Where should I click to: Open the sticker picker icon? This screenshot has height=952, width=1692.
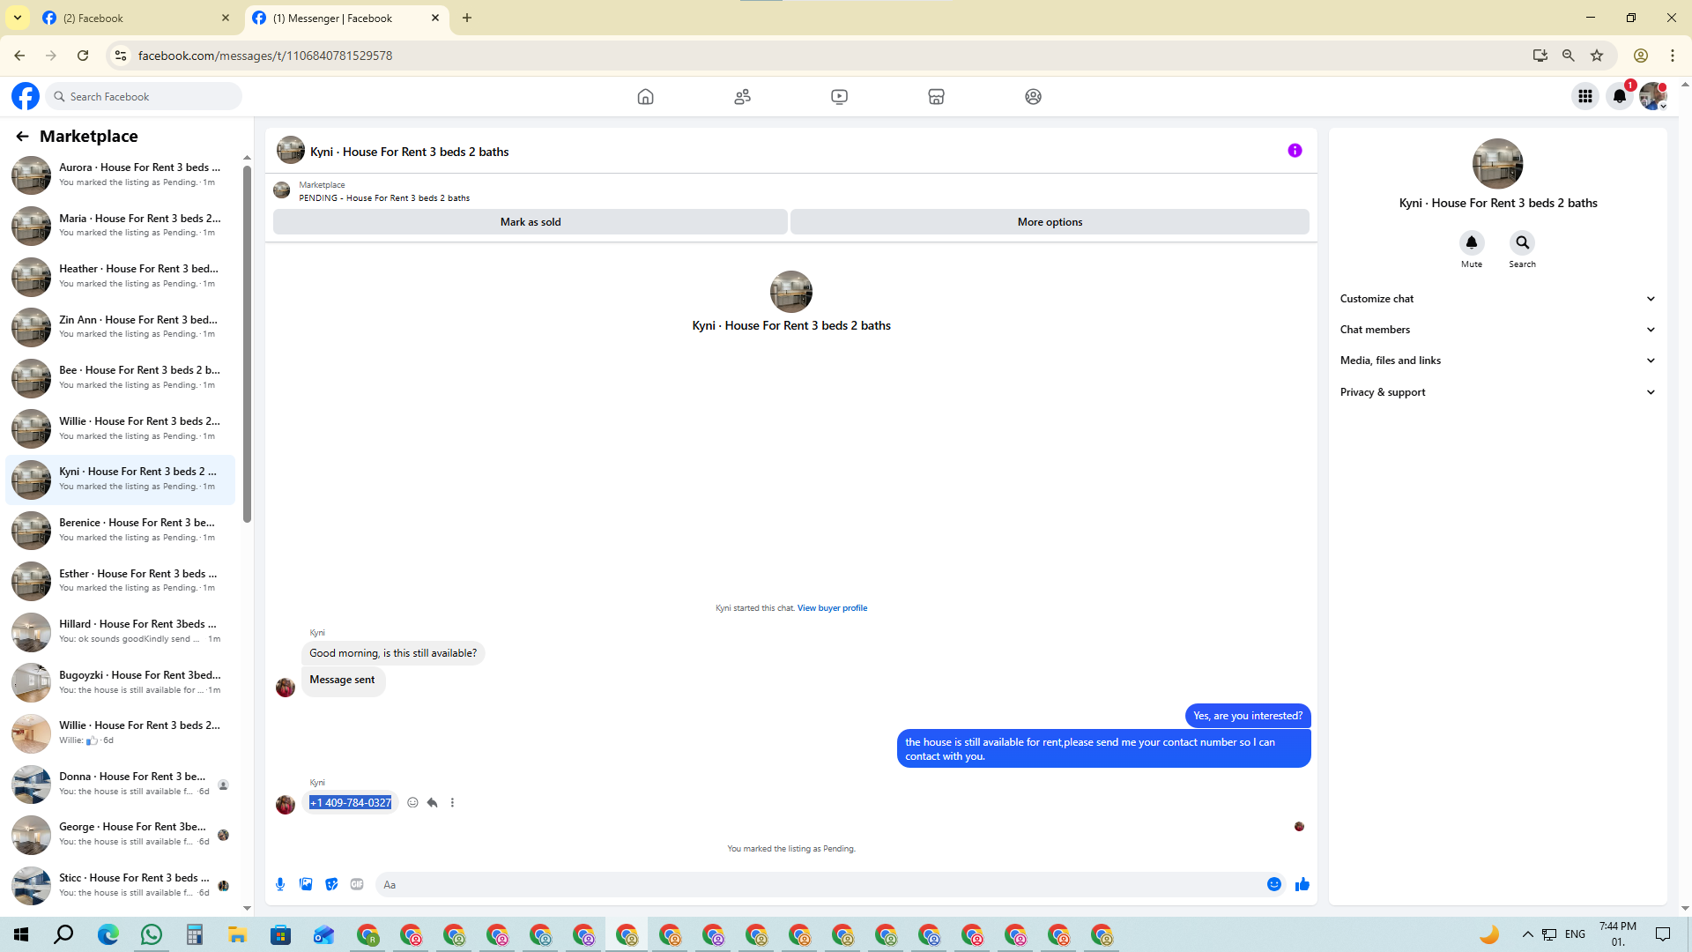331,884
